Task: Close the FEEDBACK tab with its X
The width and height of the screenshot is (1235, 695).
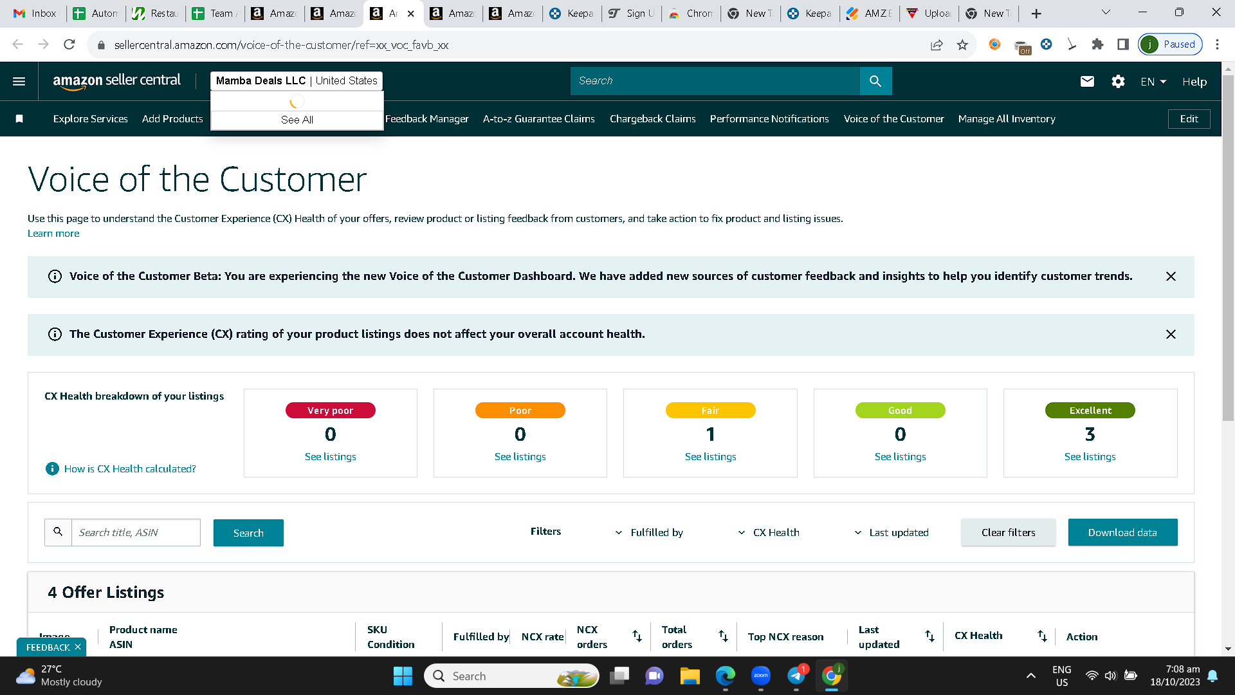Action: click(x=78, y=647)
